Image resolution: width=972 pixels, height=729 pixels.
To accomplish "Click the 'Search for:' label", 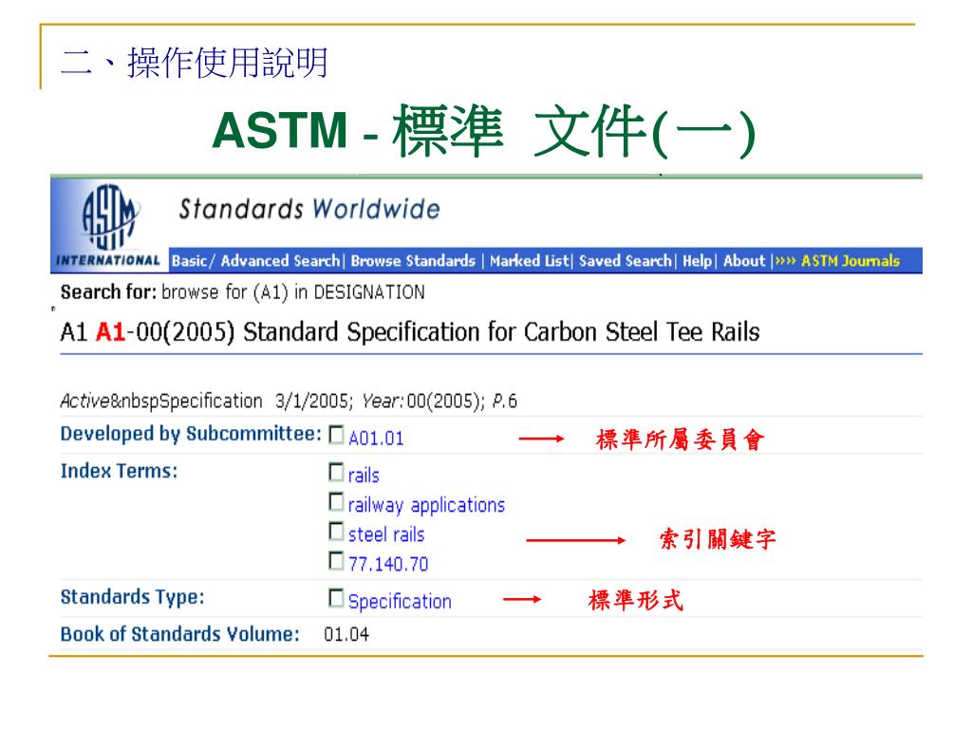I will 108,292.
